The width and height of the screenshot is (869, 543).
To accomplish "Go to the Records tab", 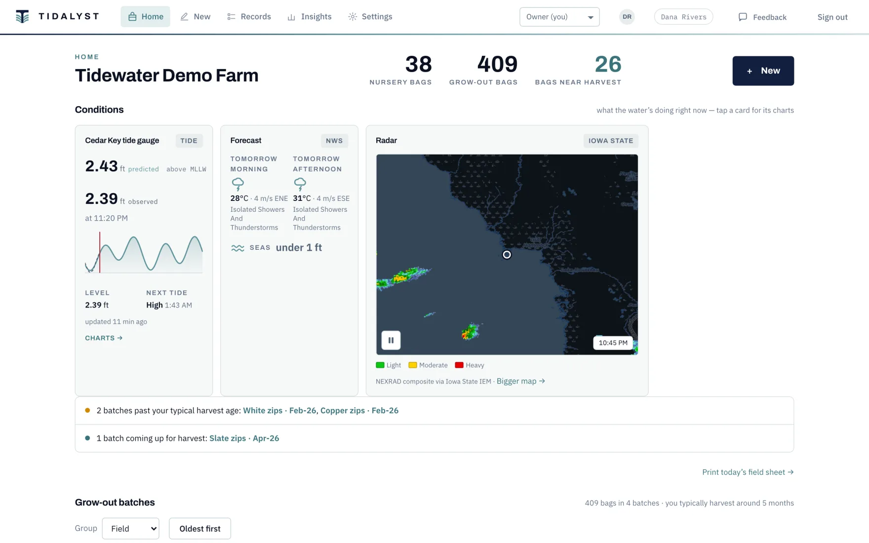I will pyautogui.click(x=249, y=17).
